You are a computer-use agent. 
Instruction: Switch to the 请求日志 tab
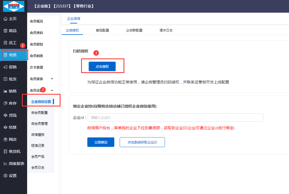(166, 30)
